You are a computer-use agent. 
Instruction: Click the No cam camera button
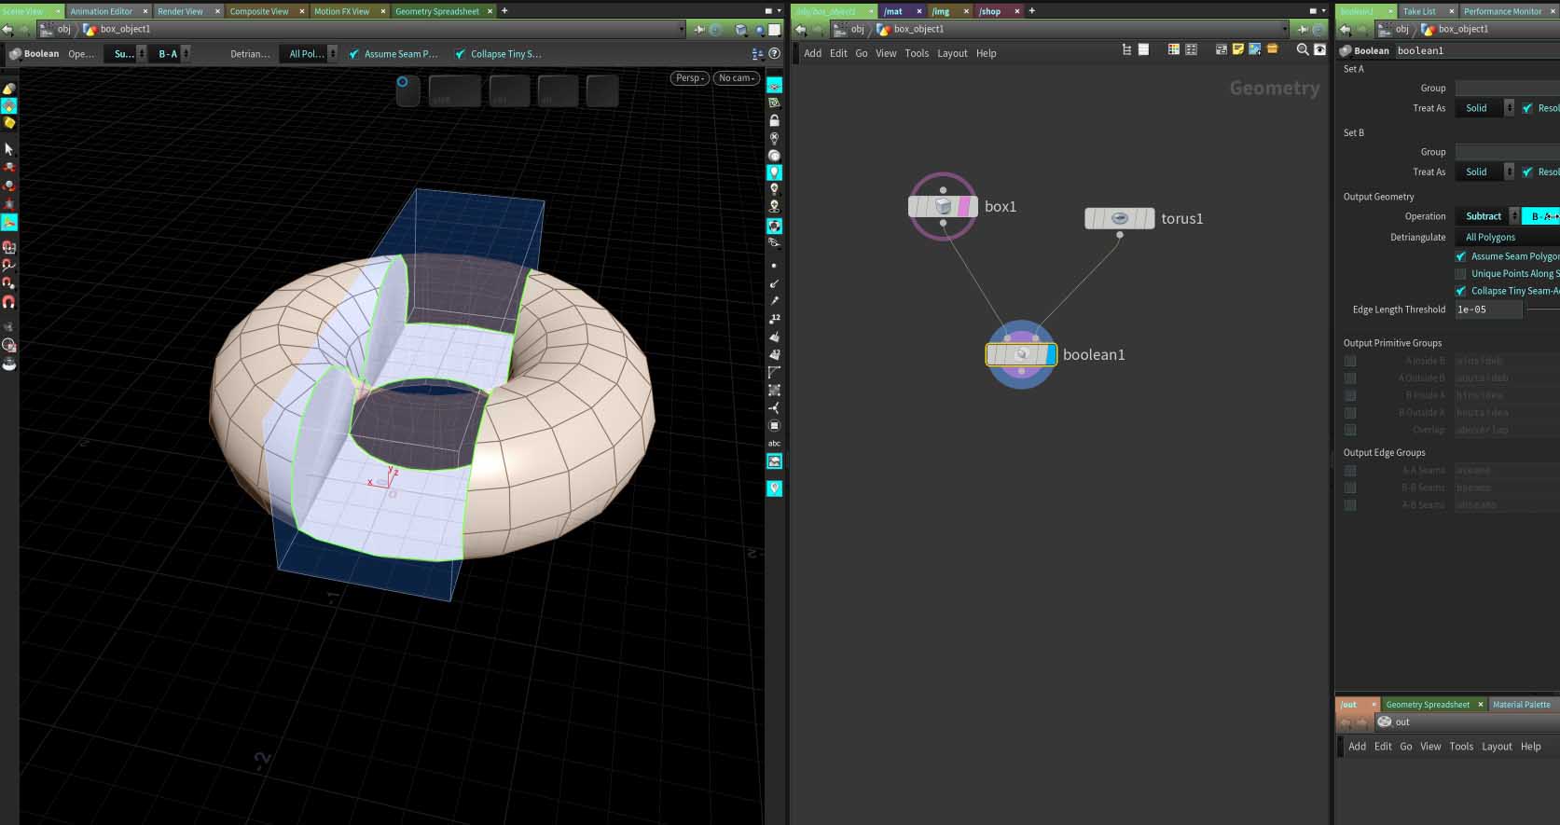[x=736, y=78]
